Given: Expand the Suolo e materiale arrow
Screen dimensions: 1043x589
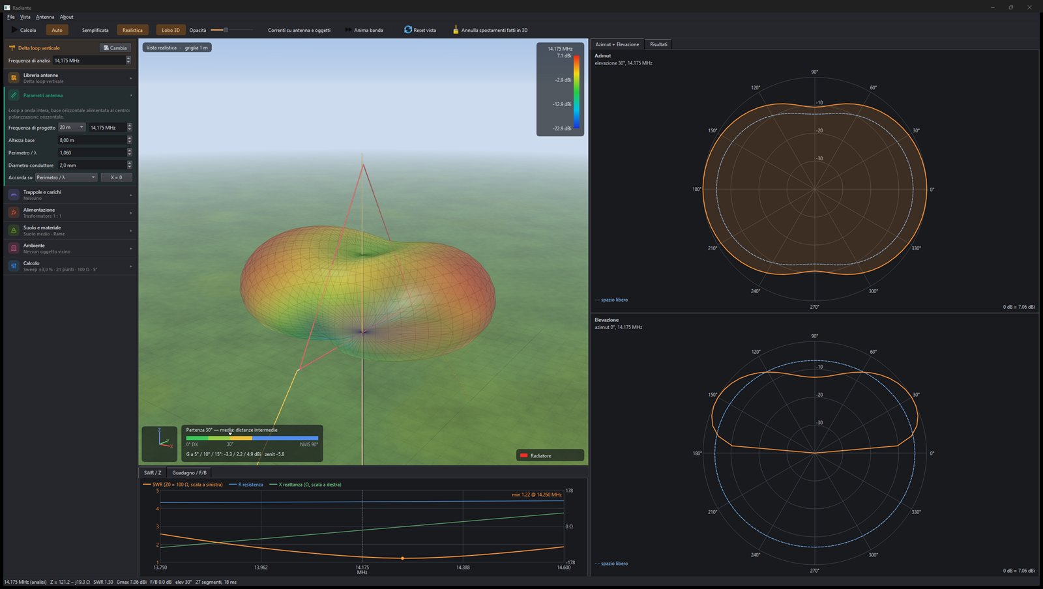Looking at the screenshot, I should pos(131,231).
